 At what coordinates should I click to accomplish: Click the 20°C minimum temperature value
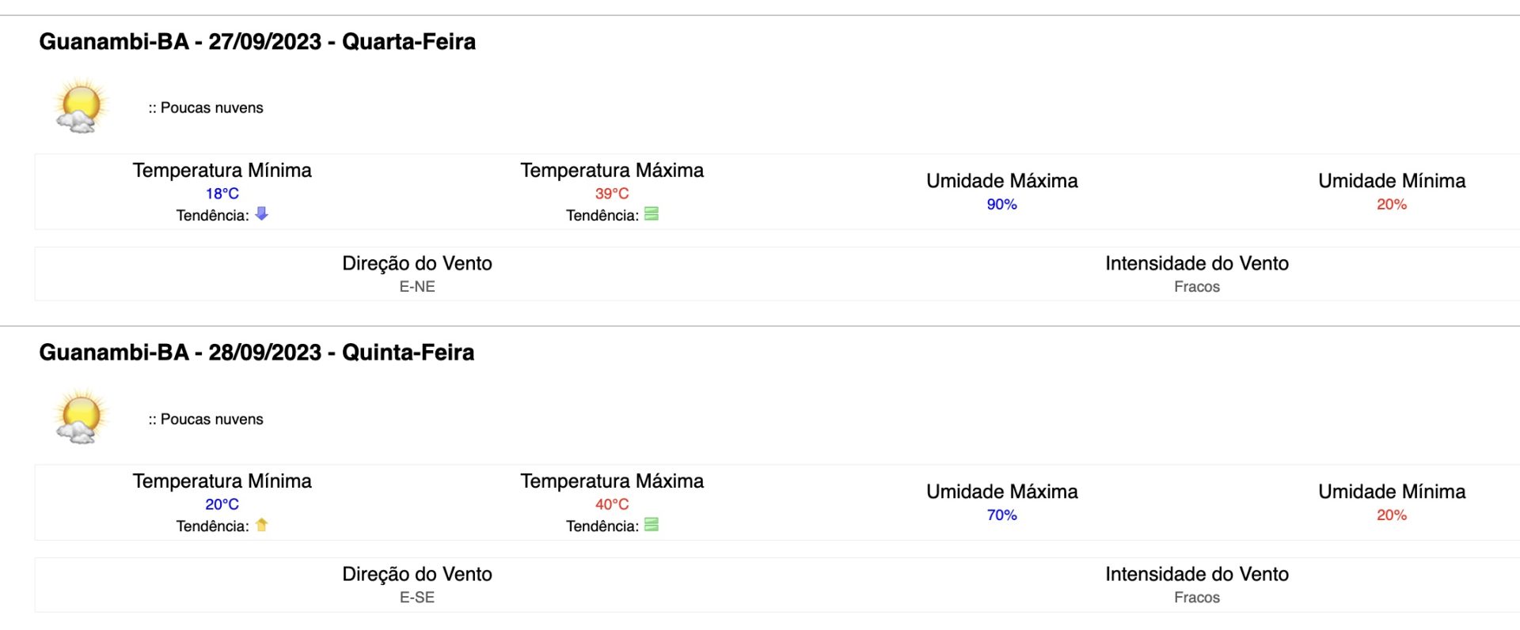[x=222, y=504]
